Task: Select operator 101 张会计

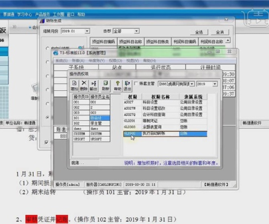Action: coord(91,118)
